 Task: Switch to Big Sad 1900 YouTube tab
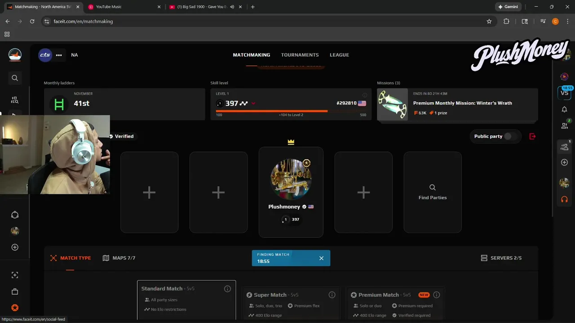coord(205,7)
